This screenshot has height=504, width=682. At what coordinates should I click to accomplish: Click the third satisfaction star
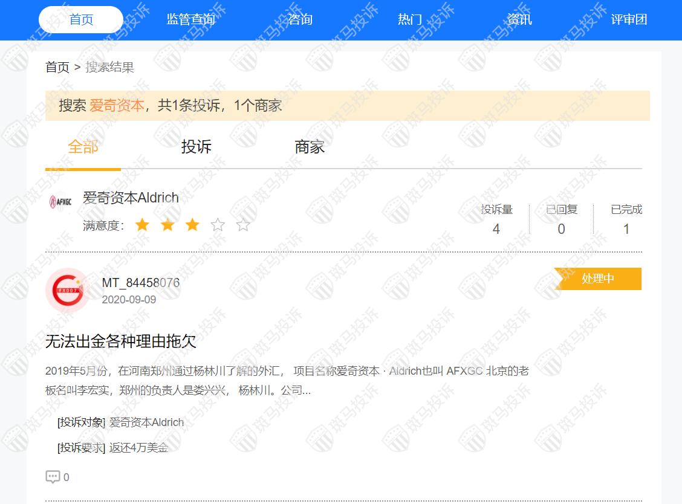(x=192, y=225)
